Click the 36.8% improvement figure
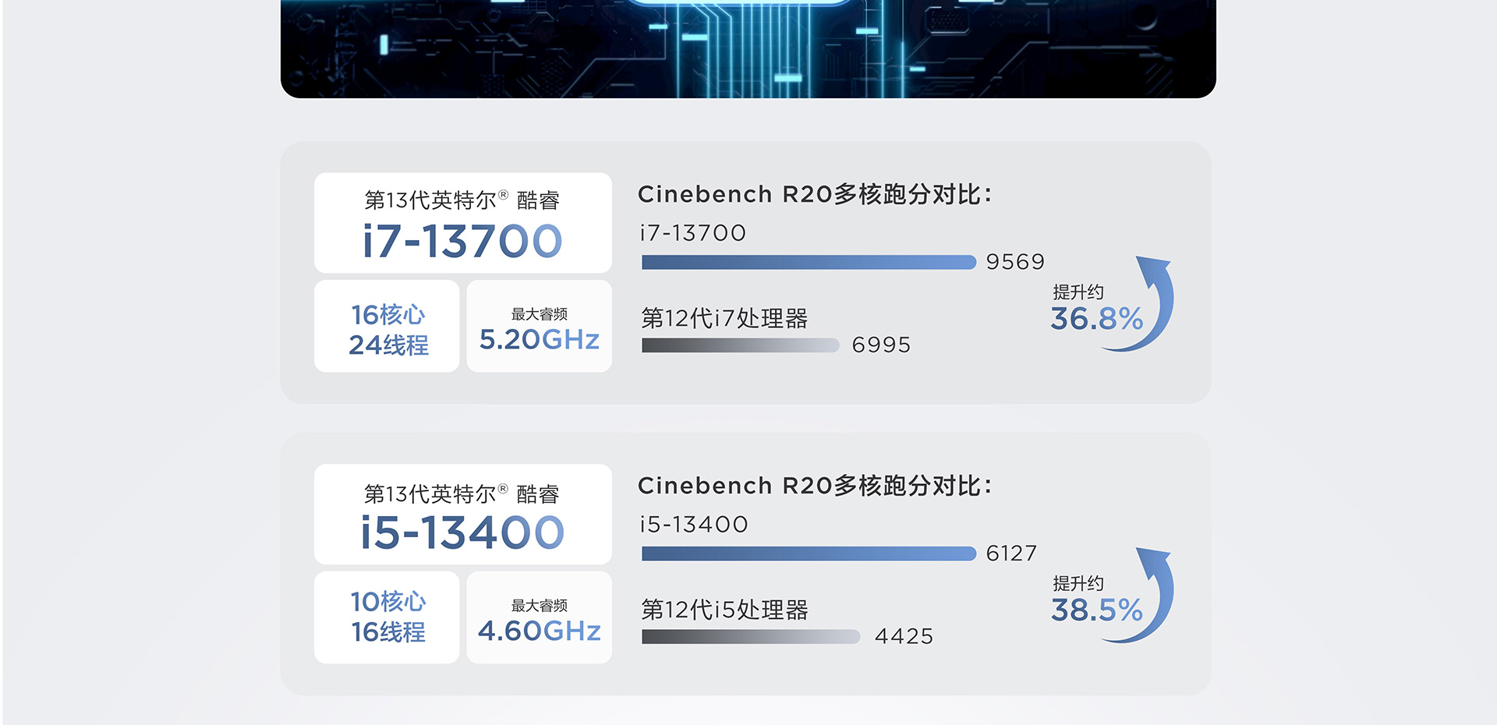 click(x=1096, y=319)
